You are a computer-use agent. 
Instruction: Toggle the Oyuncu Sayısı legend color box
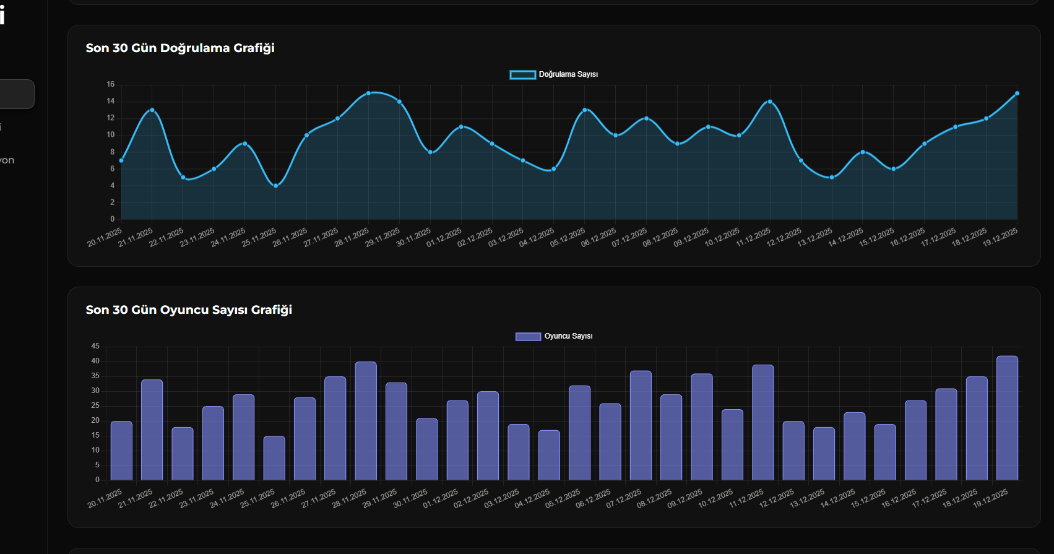pos(528,336)
